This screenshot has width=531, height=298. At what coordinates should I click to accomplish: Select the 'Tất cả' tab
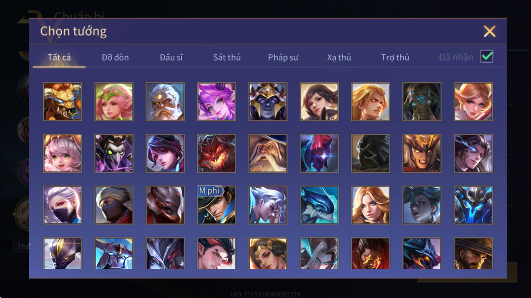tap(59, 57)
